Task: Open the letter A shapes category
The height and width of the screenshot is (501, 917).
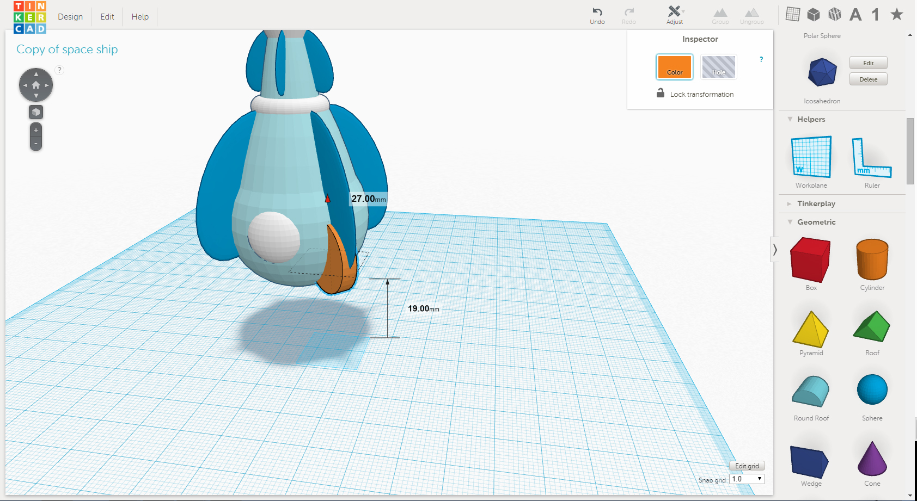Action: point(855,15)
